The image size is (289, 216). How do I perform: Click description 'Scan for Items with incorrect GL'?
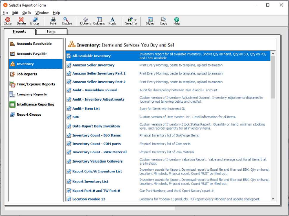[x=162, y=108]
